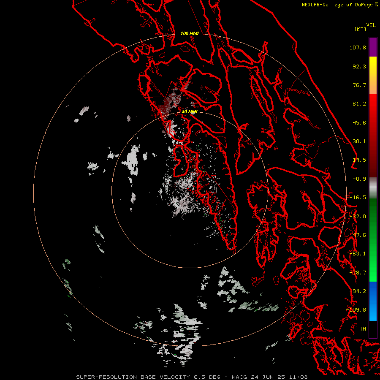Screen dimensions: 380x380
Task: Click the 45.6 legend value
Action: coord(359,122)
